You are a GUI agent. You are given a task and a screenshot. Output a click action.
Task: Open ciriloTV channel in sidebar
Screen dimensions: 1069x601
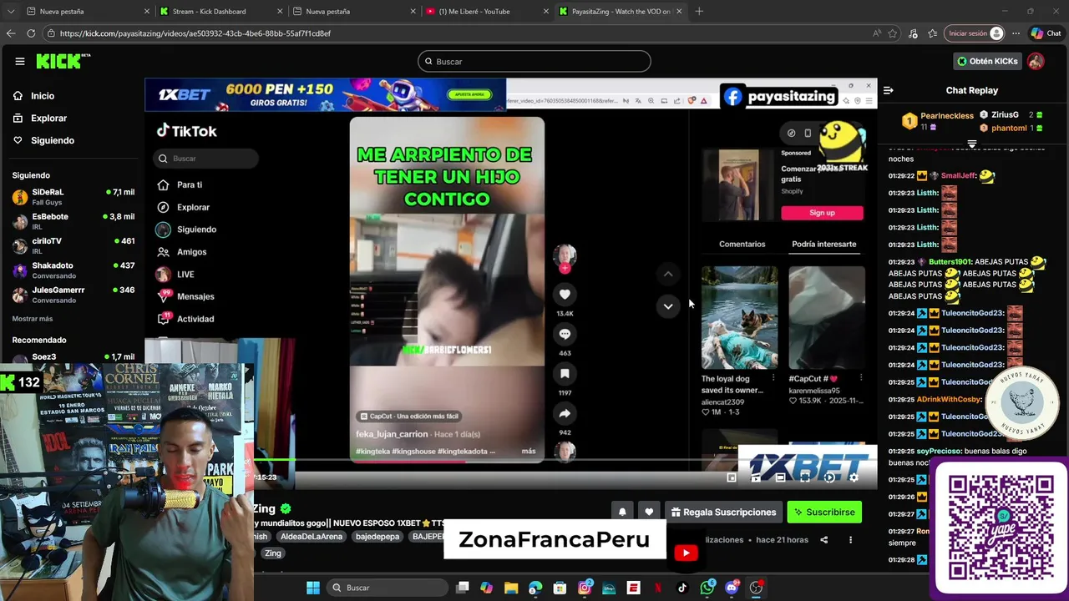pyautogui.click(x=73, y=245)
